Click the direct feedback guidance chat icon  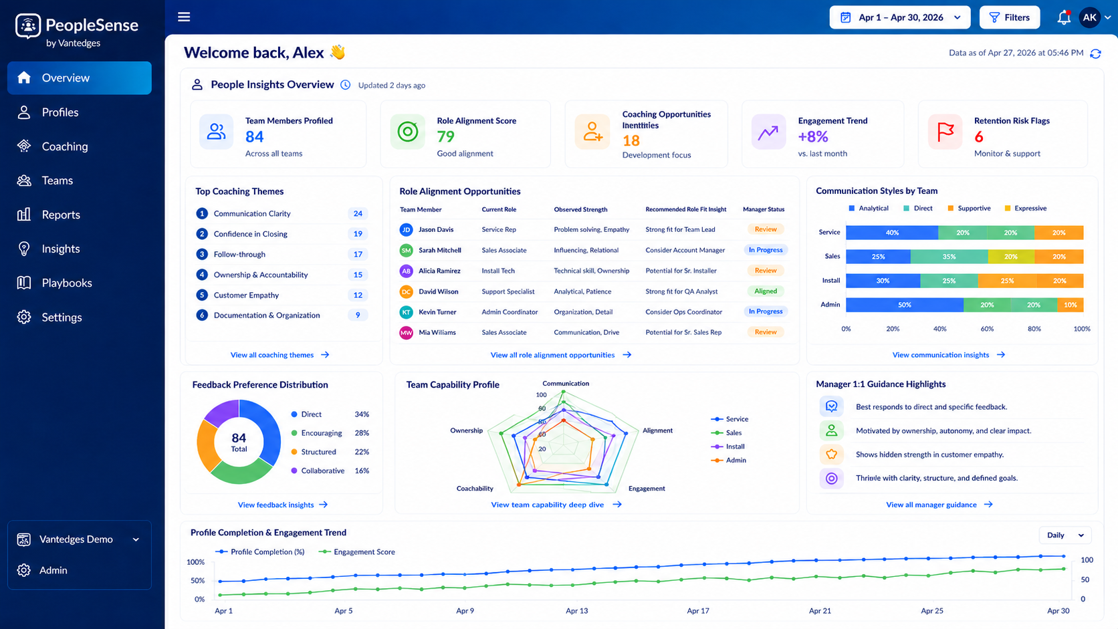(831, 406)
